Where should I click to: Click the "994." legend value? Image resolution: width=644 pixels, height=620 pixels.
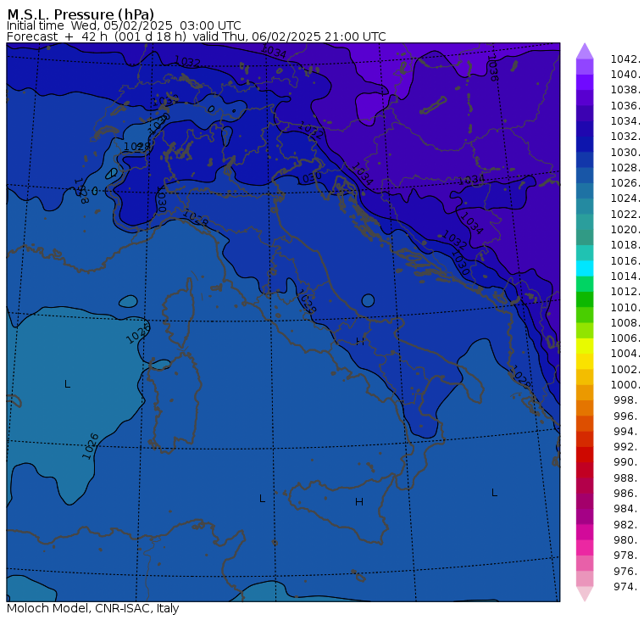click(x=627, y=432)
